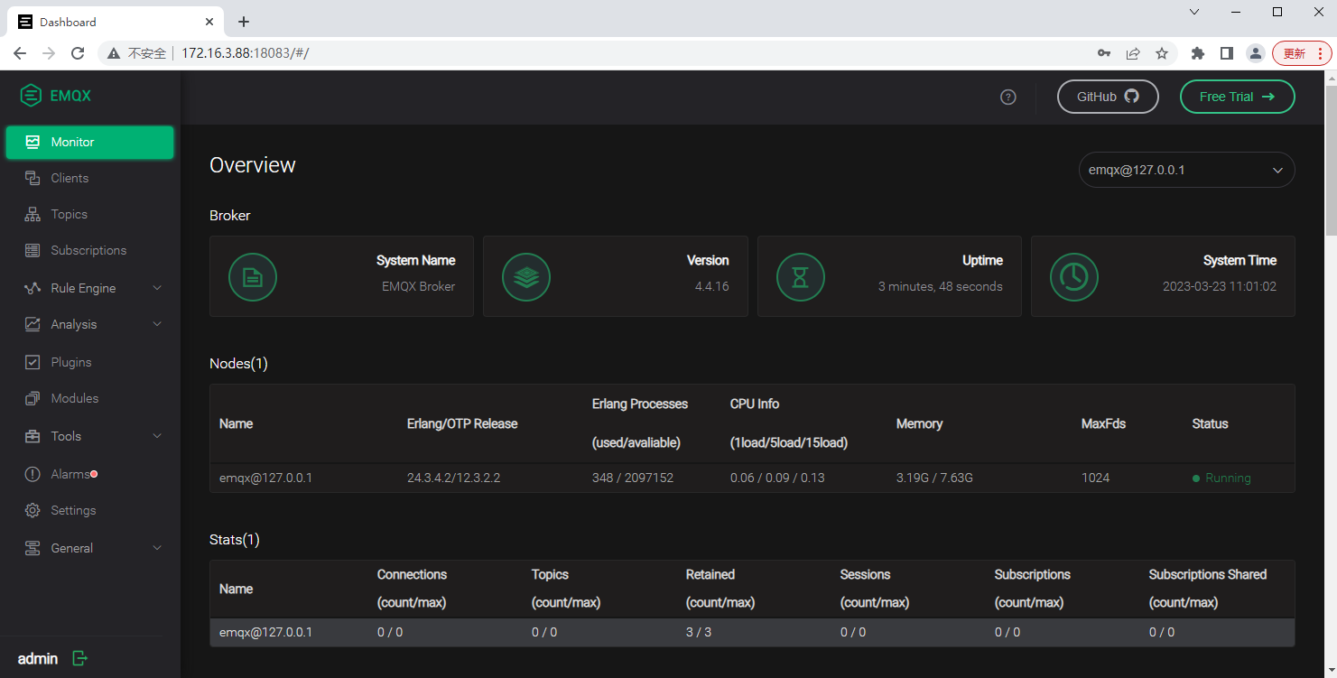
Task: Click the uptime 3 minutes, 48 seconds
Action: click(940, 286)
